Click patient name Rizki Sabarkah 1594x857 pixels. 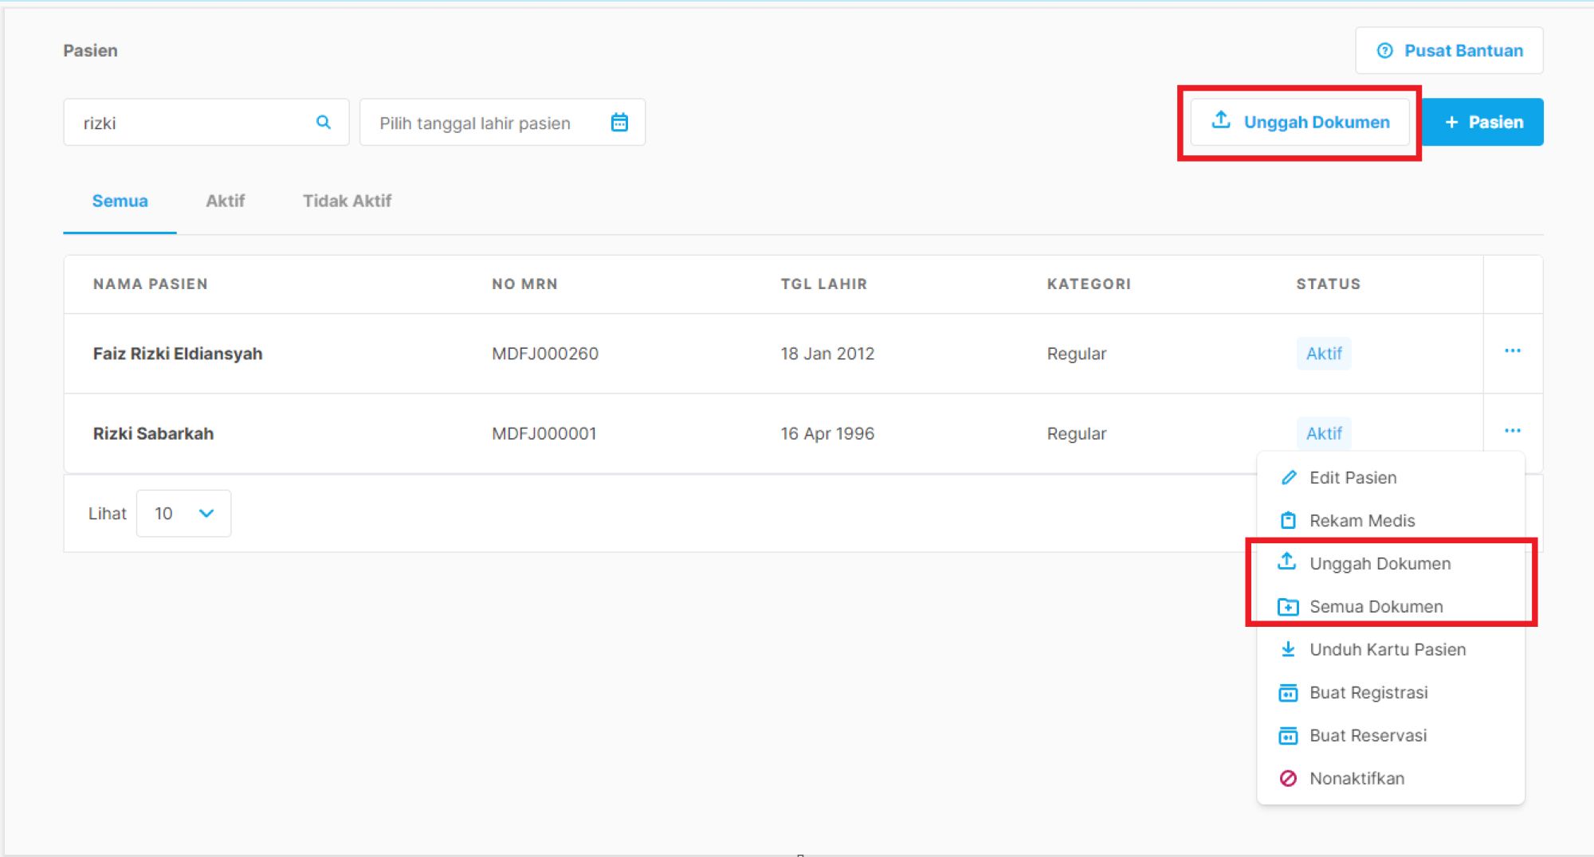[x=153, y=434]
